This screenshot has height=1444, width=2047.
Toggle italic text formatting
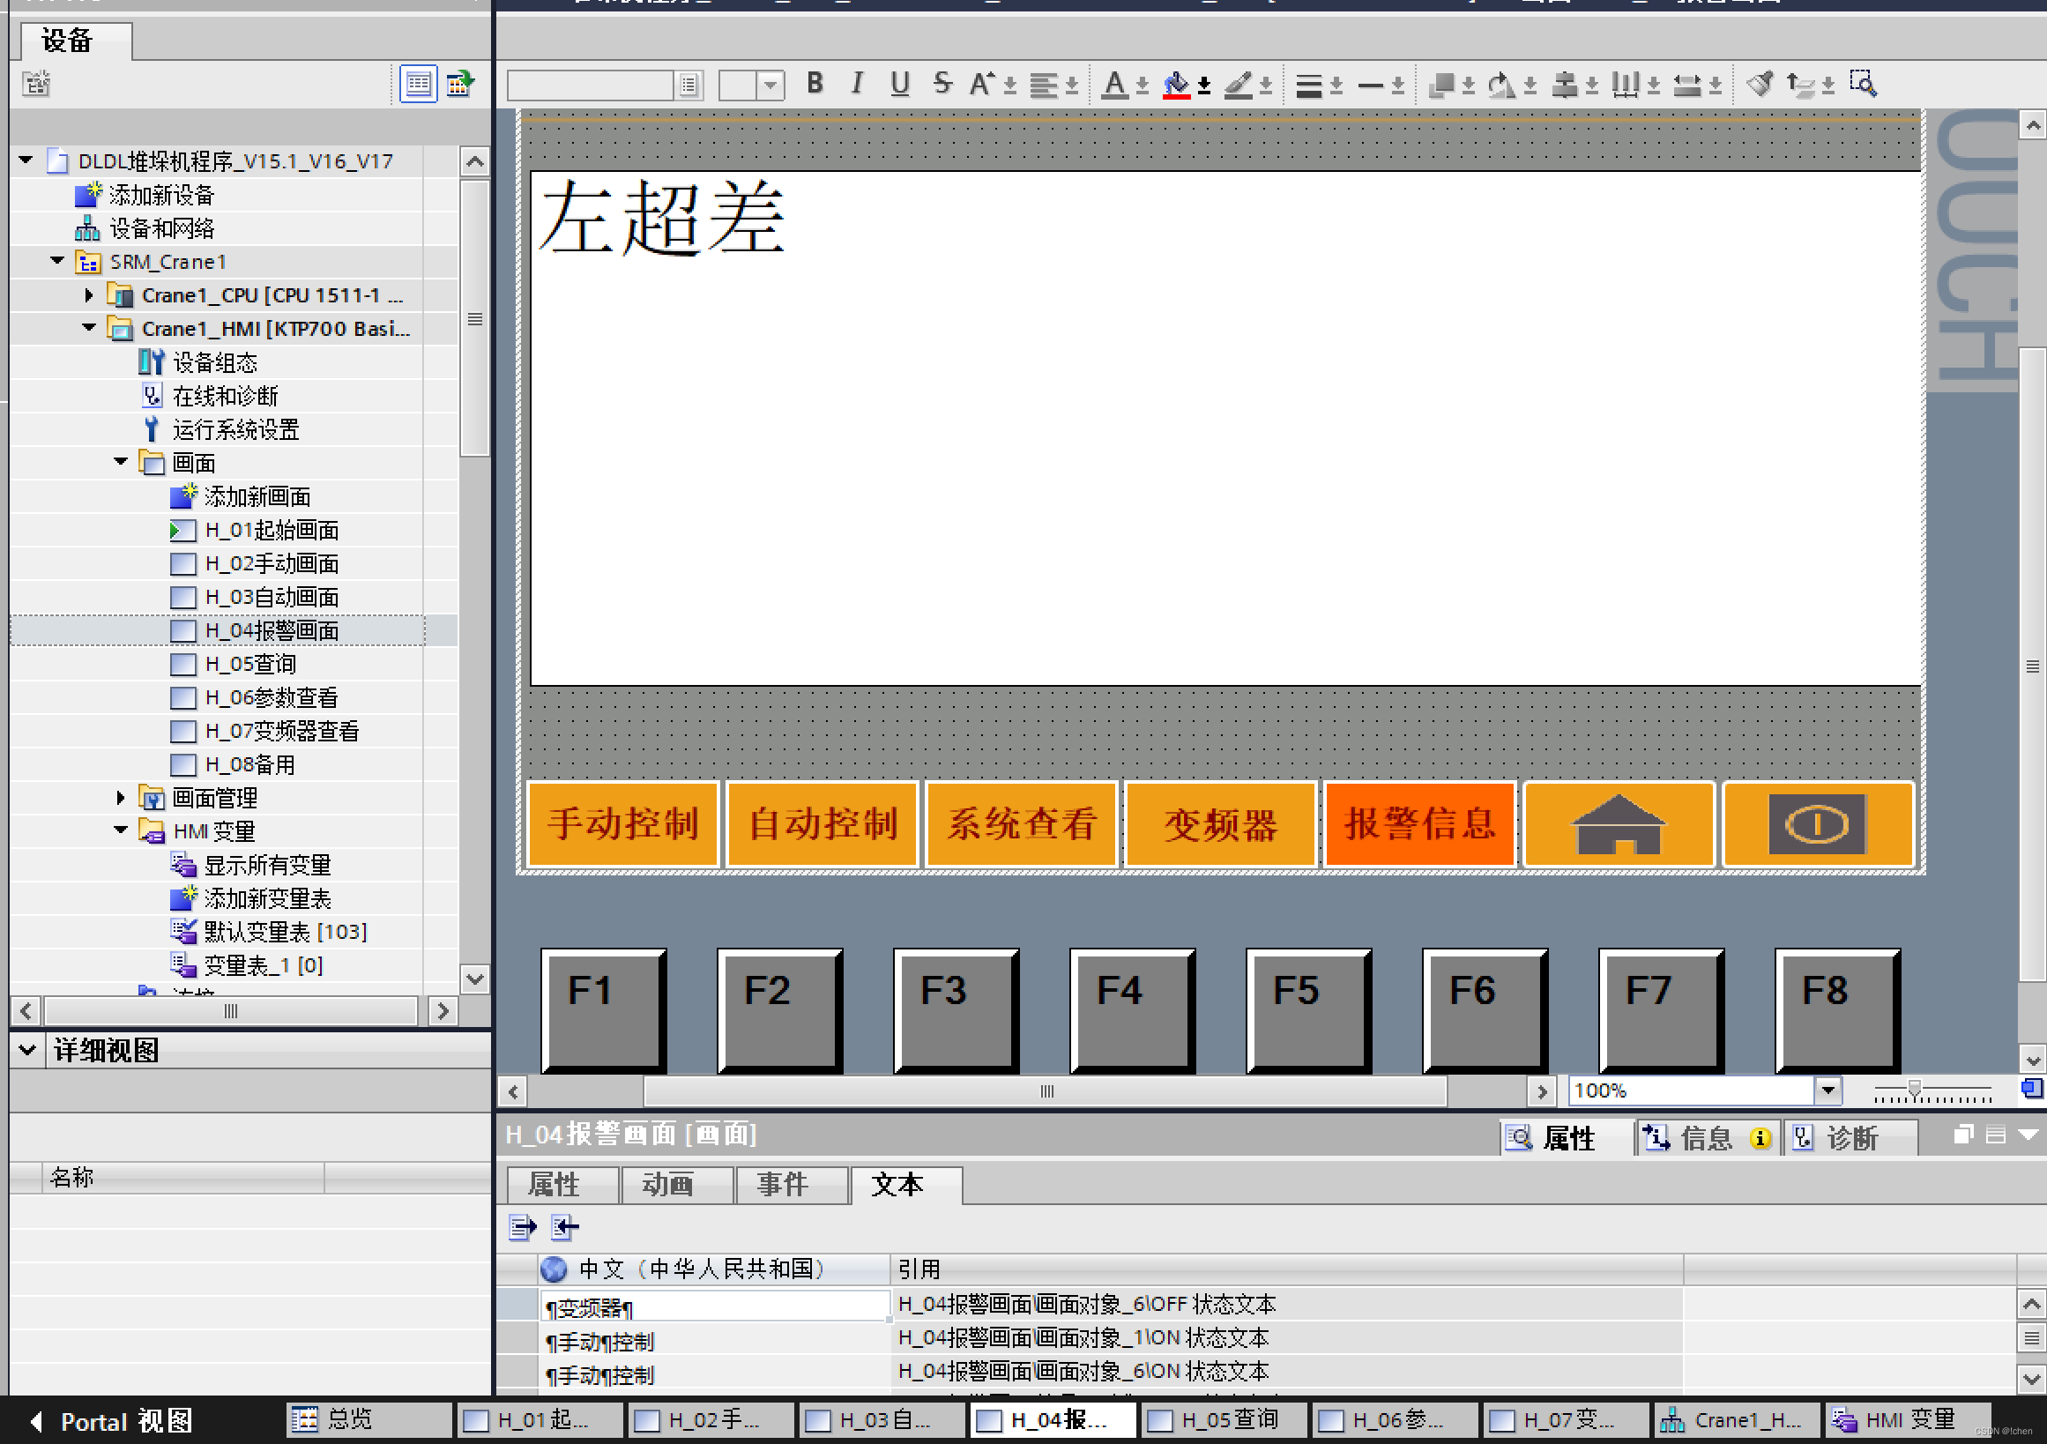(857, 84)
